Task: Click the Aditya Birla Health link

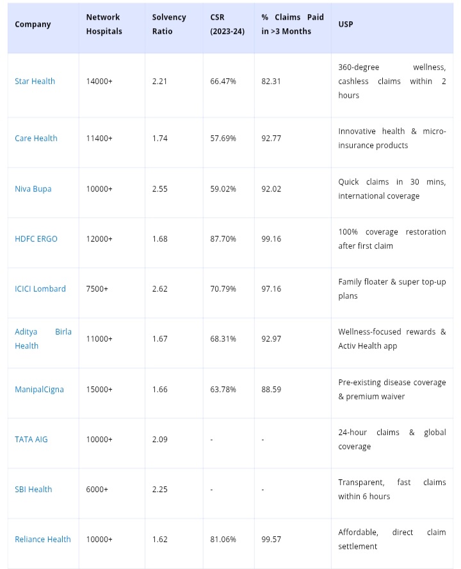Action: [x=43, y=339]
